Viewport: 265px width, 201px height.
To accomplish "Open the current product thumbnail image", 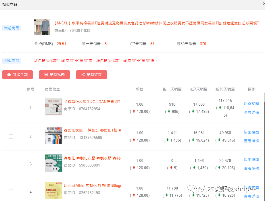I will tap(42, 27).
